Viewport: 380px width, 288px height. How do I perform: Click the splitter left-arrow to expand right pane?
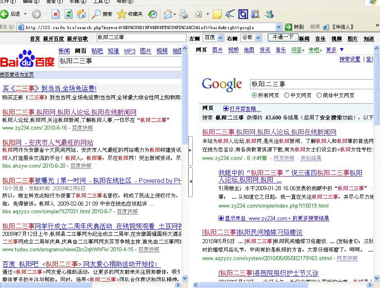pyautogui.click(x=190, y=181)
